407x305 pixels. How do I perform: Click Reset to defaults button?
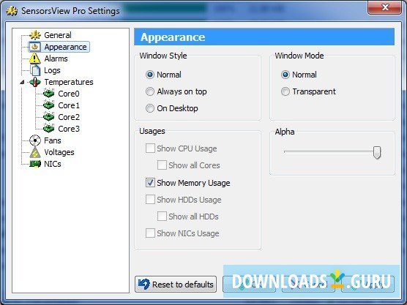pos(176,285)
